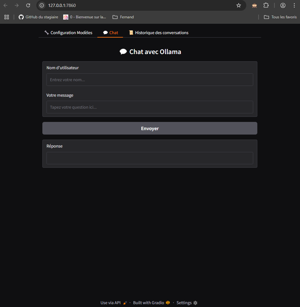300x307 pixels.
Task: Click into the Votre message text box
Action: (150, 107)
